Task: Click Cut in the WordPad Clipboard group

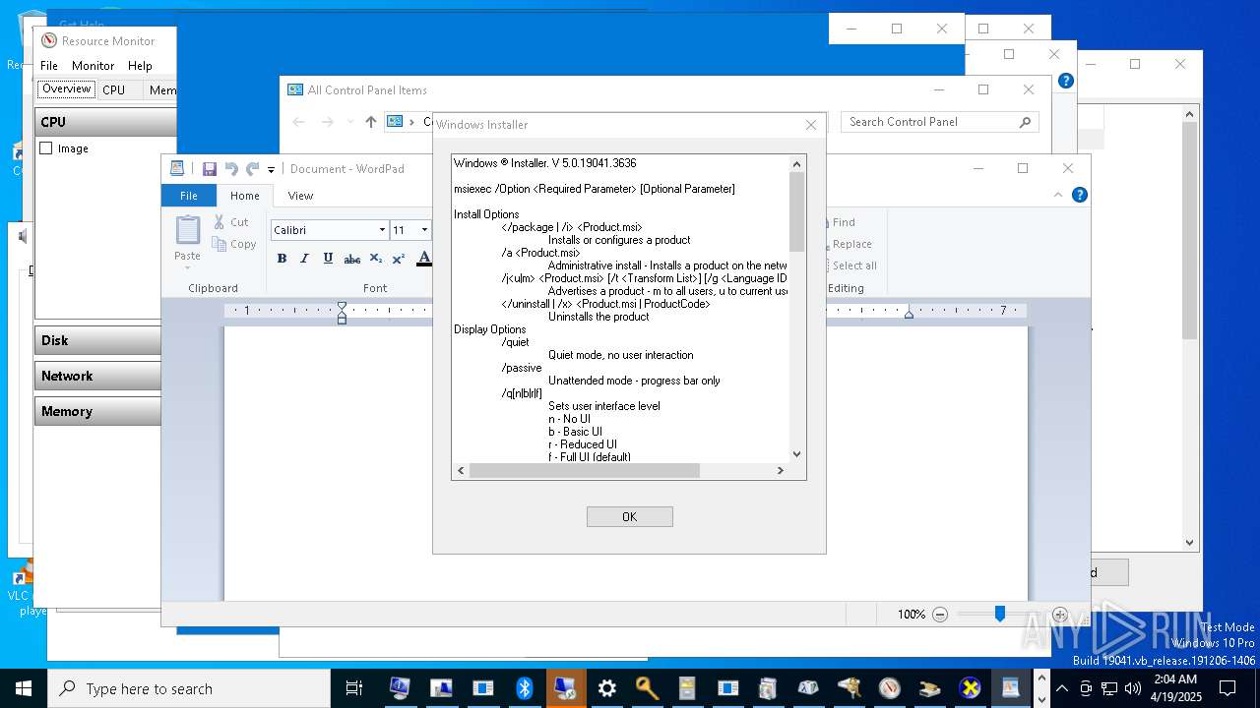Action: (x=232, y=222)
